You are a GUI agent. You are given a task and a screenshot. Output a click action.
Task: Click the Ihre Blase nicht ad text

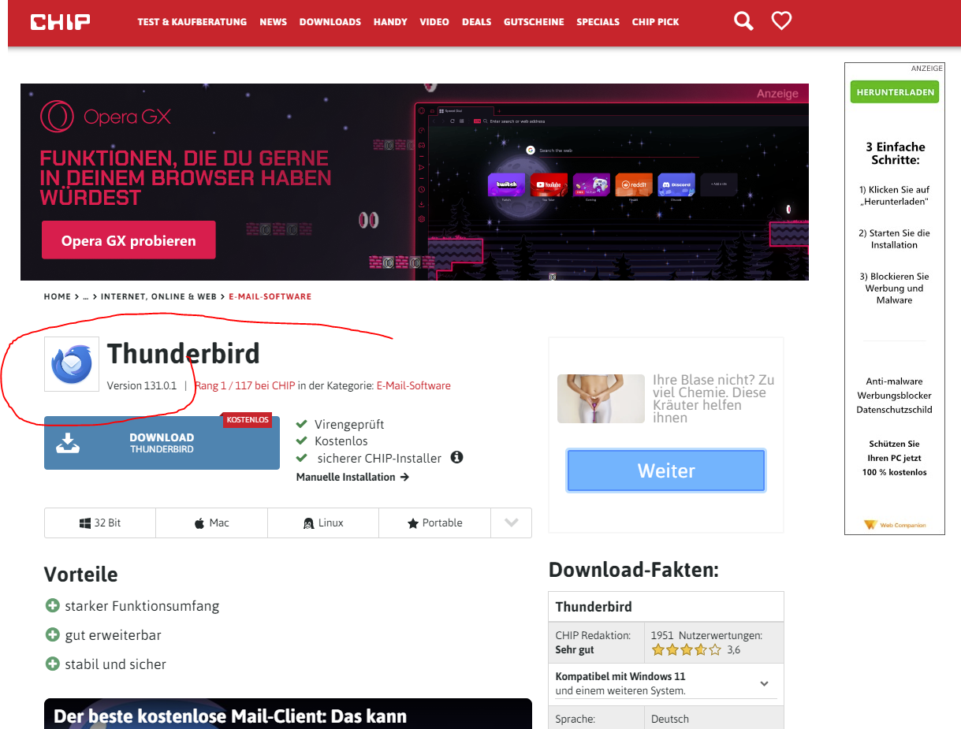coord(713,399)
